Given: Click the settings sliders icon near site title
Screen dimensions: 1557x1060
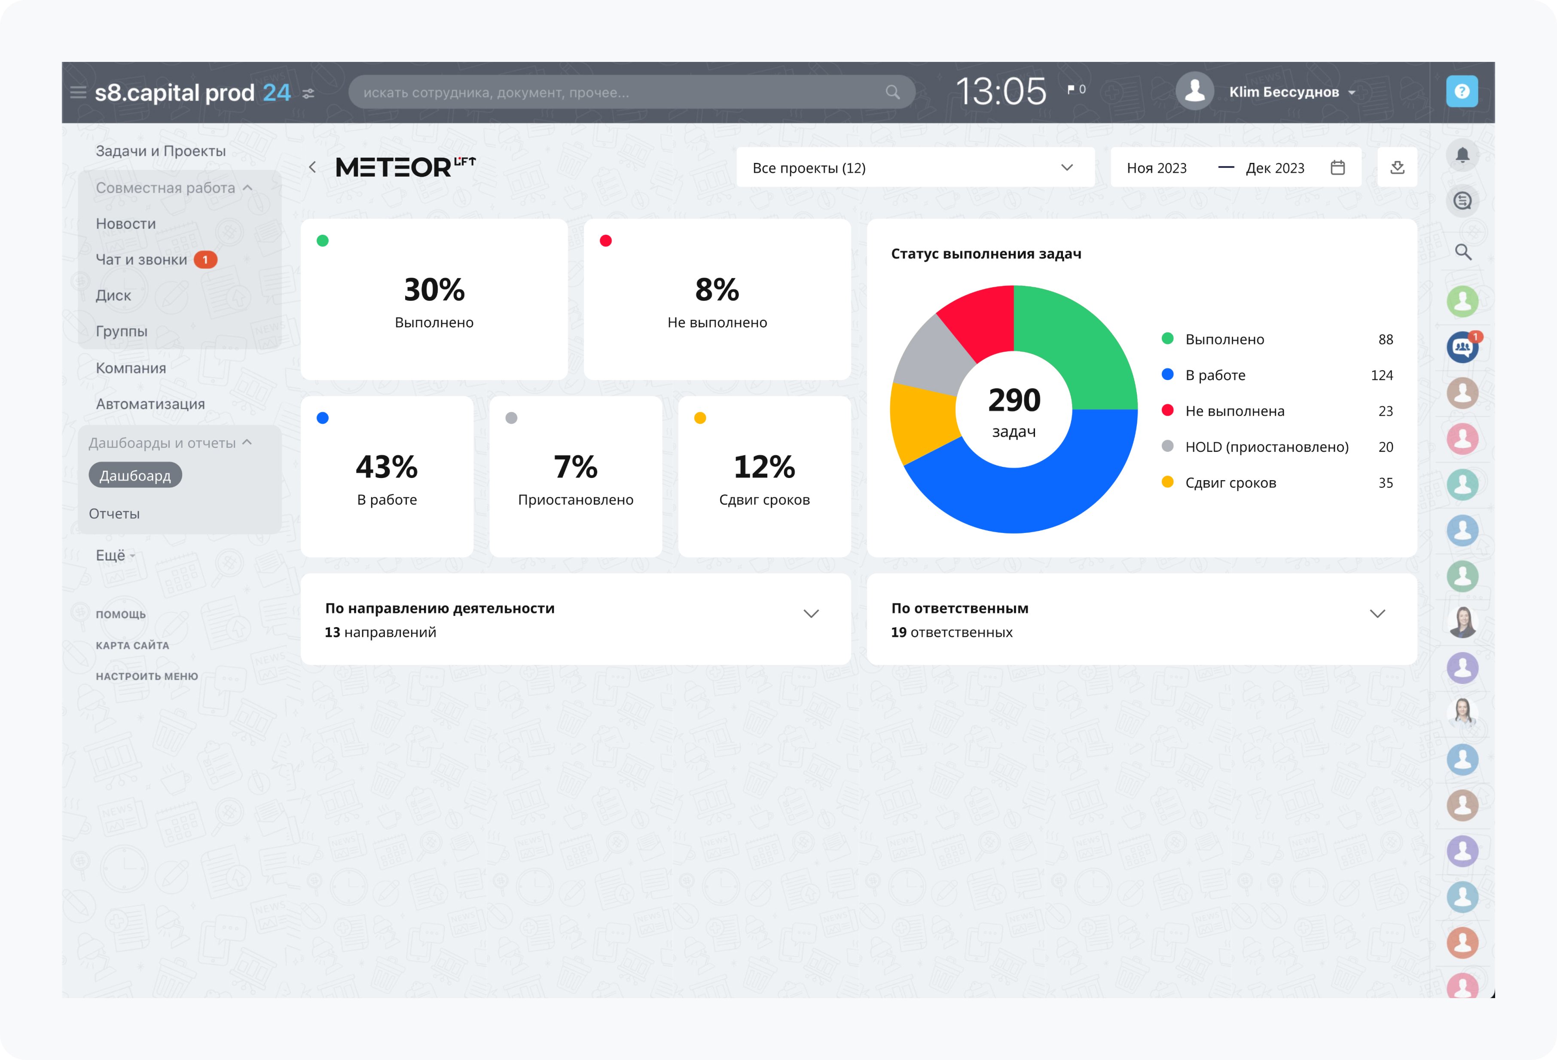Looking at the screenshot, I should (x=308, y=94).
